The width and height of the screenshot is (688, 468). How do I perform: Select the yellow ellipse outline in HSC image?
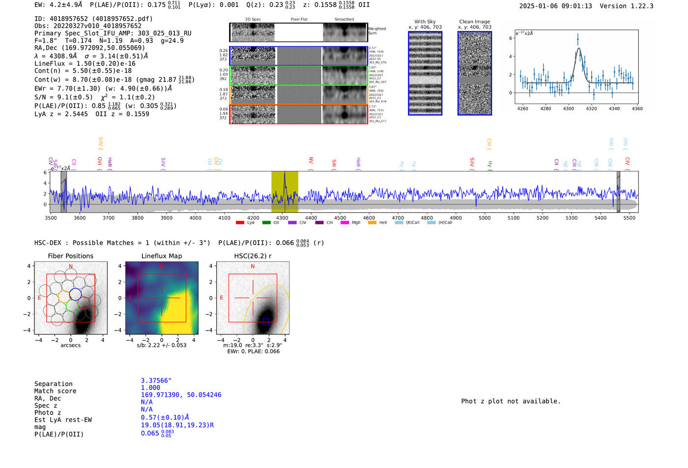click(284, 295)
